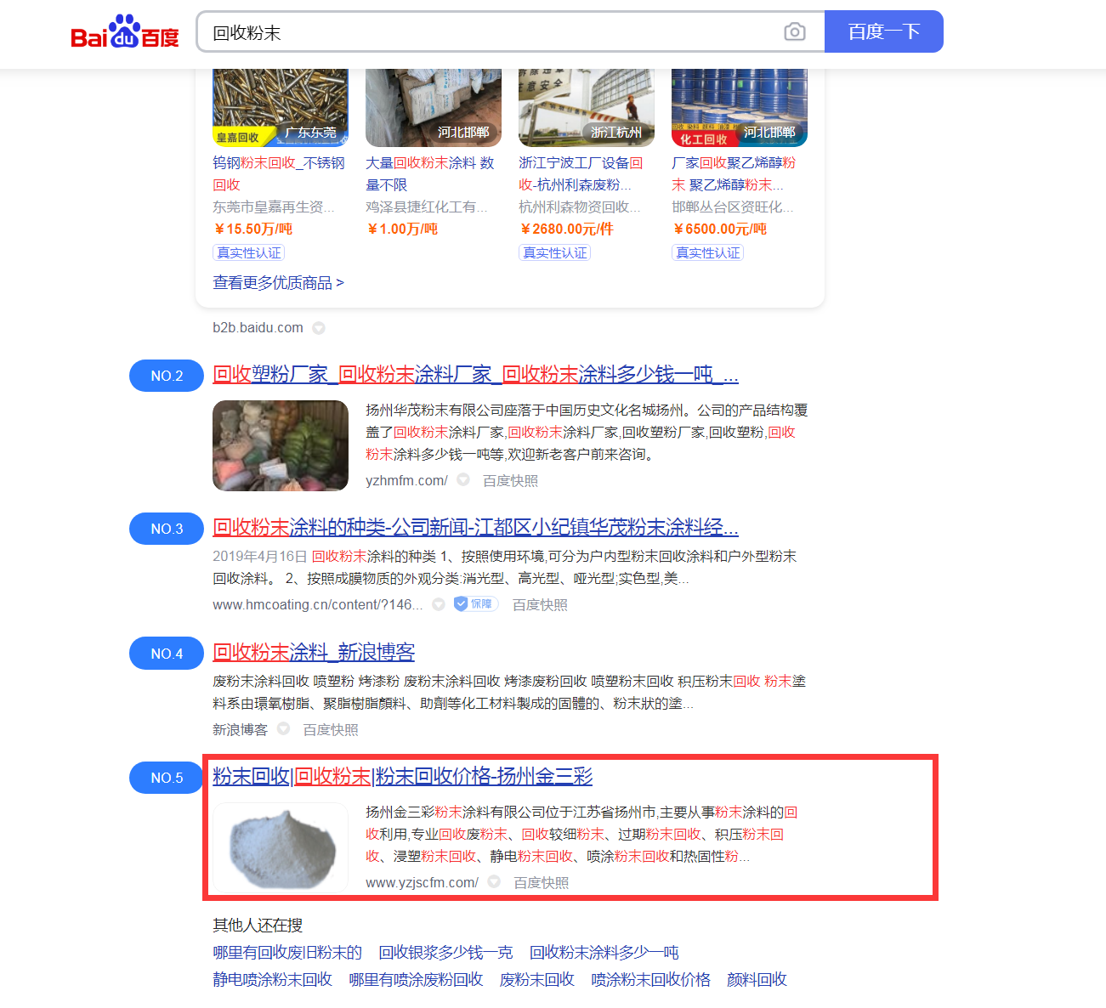
Task: Select related search 静电喷涂粉末回收
Action: (272, 979)
